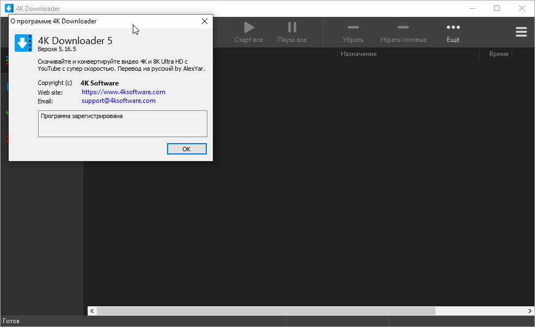This screenshot has width=535, height=327.
Task: Click the Время column header
Action: 499,54
